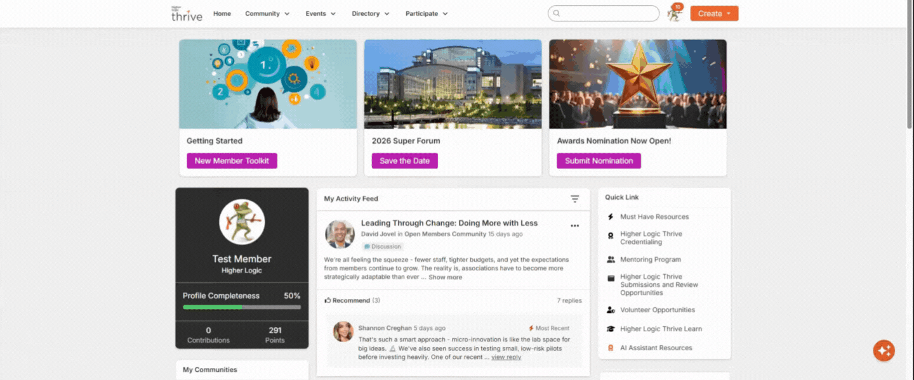
Task: Expand the Directory menu
Action: tap(371, 13)
